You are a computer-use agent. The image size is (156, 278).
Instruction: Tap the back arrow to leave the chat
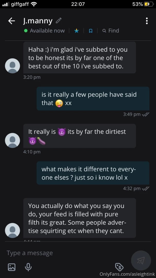pyautogui.click(x=11, y=21)
